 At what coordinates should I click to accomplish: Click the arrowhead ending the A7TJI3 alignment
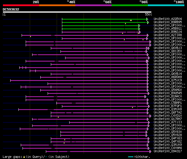click(149, 123)
